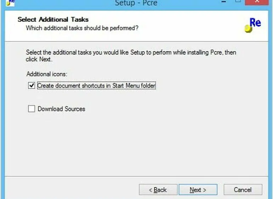
Task: Click the instruction text mentioning installing Pcre
Action: [x=131, y=56]
